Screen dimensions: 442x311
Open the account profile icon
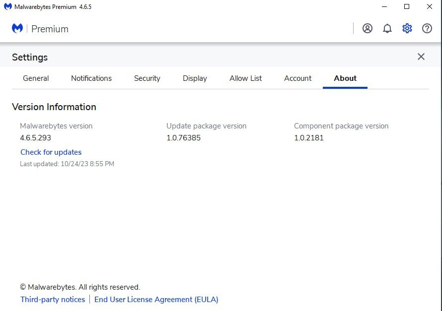click(x=368, y=28)
